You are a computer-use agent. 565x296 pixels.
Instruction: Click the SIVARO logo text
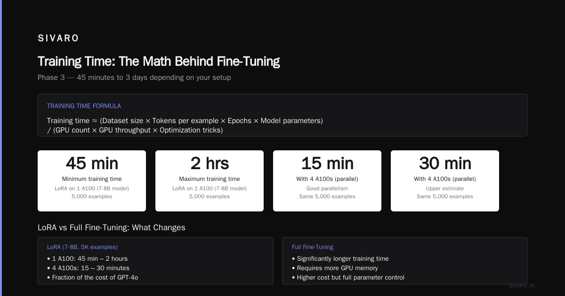[58, 39]
